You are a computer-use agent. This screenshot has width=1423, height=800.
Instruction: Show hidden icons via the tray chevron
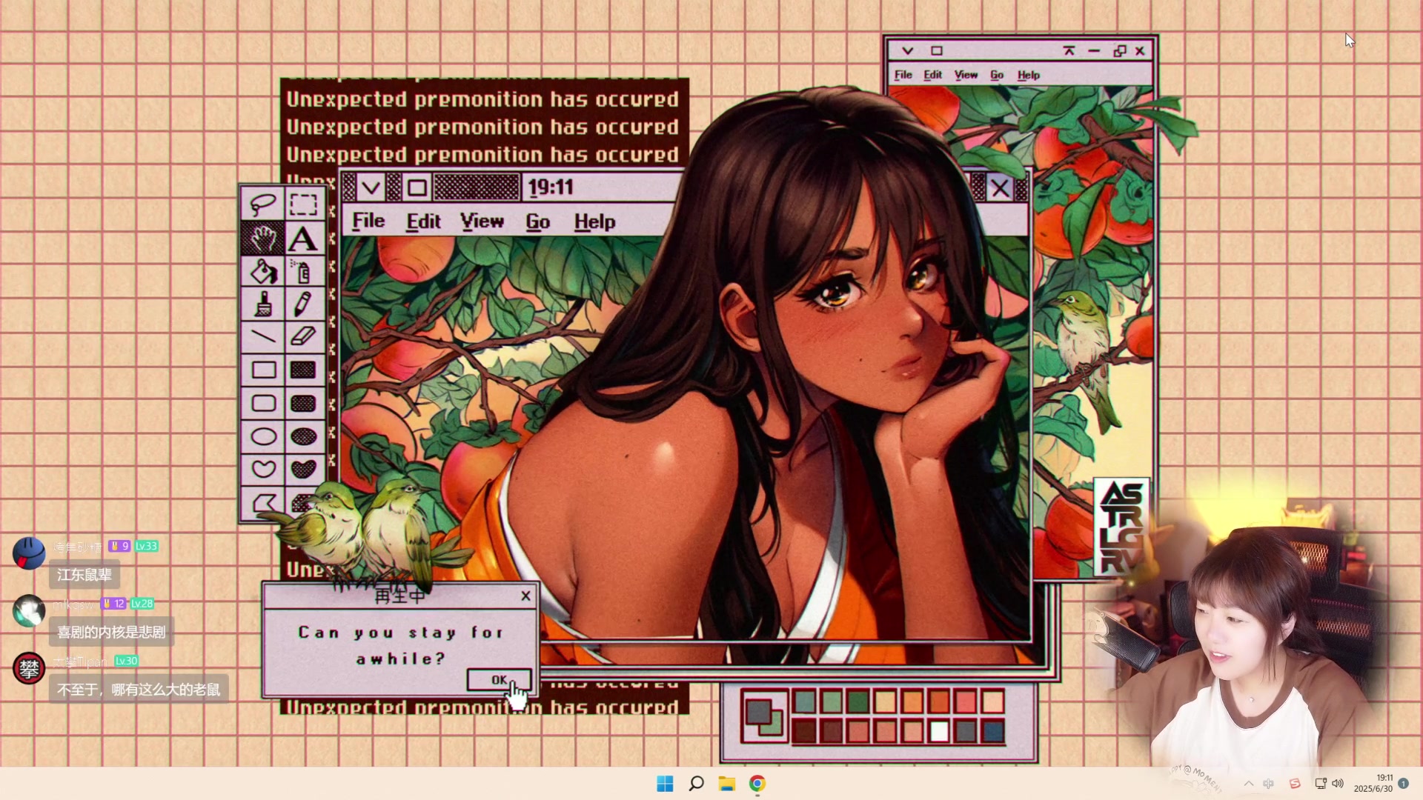coord(1249,784)
